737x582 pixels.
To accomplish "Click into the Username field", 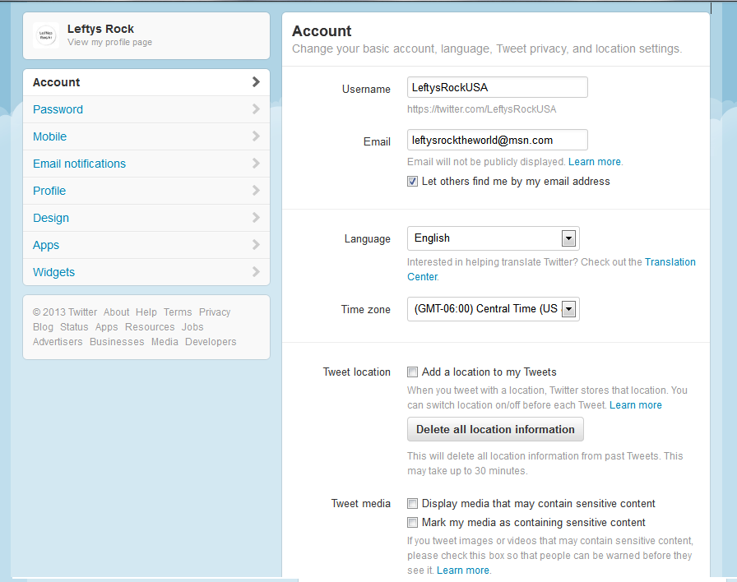I will point(498,87).
